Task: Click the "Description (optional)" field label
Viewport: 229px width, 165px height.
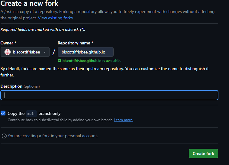Action: pos(20,86)
